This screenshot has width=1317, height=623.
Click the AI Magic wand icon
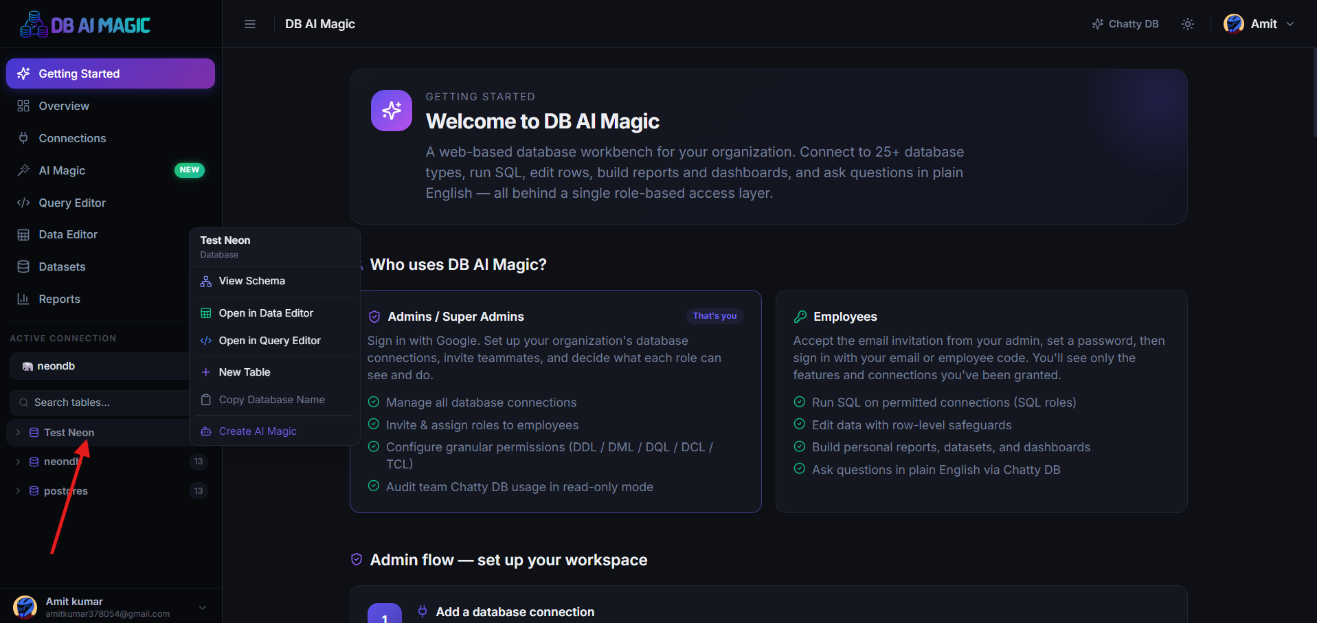point(23,170)
